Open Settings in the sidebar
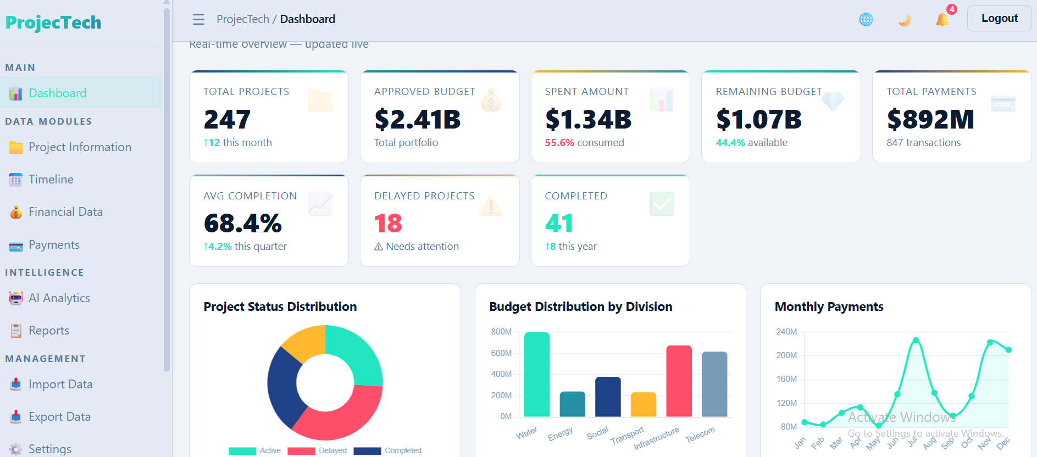Screen dimensions: 1037x457 81,449
